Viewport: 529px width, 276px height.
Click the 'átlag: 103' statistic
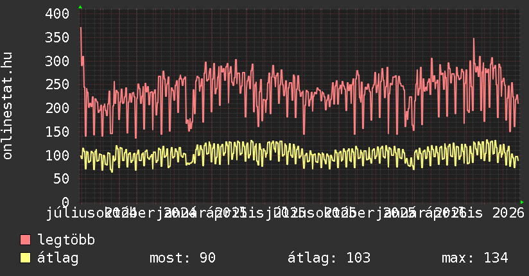point(329,257)
